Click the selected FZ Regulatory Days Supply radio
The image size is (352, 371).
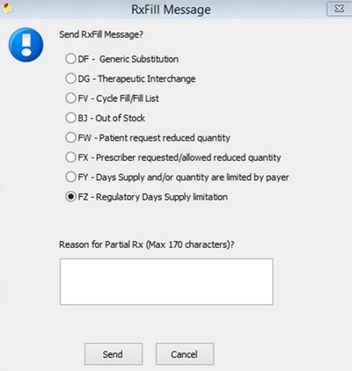click(70, 197)
